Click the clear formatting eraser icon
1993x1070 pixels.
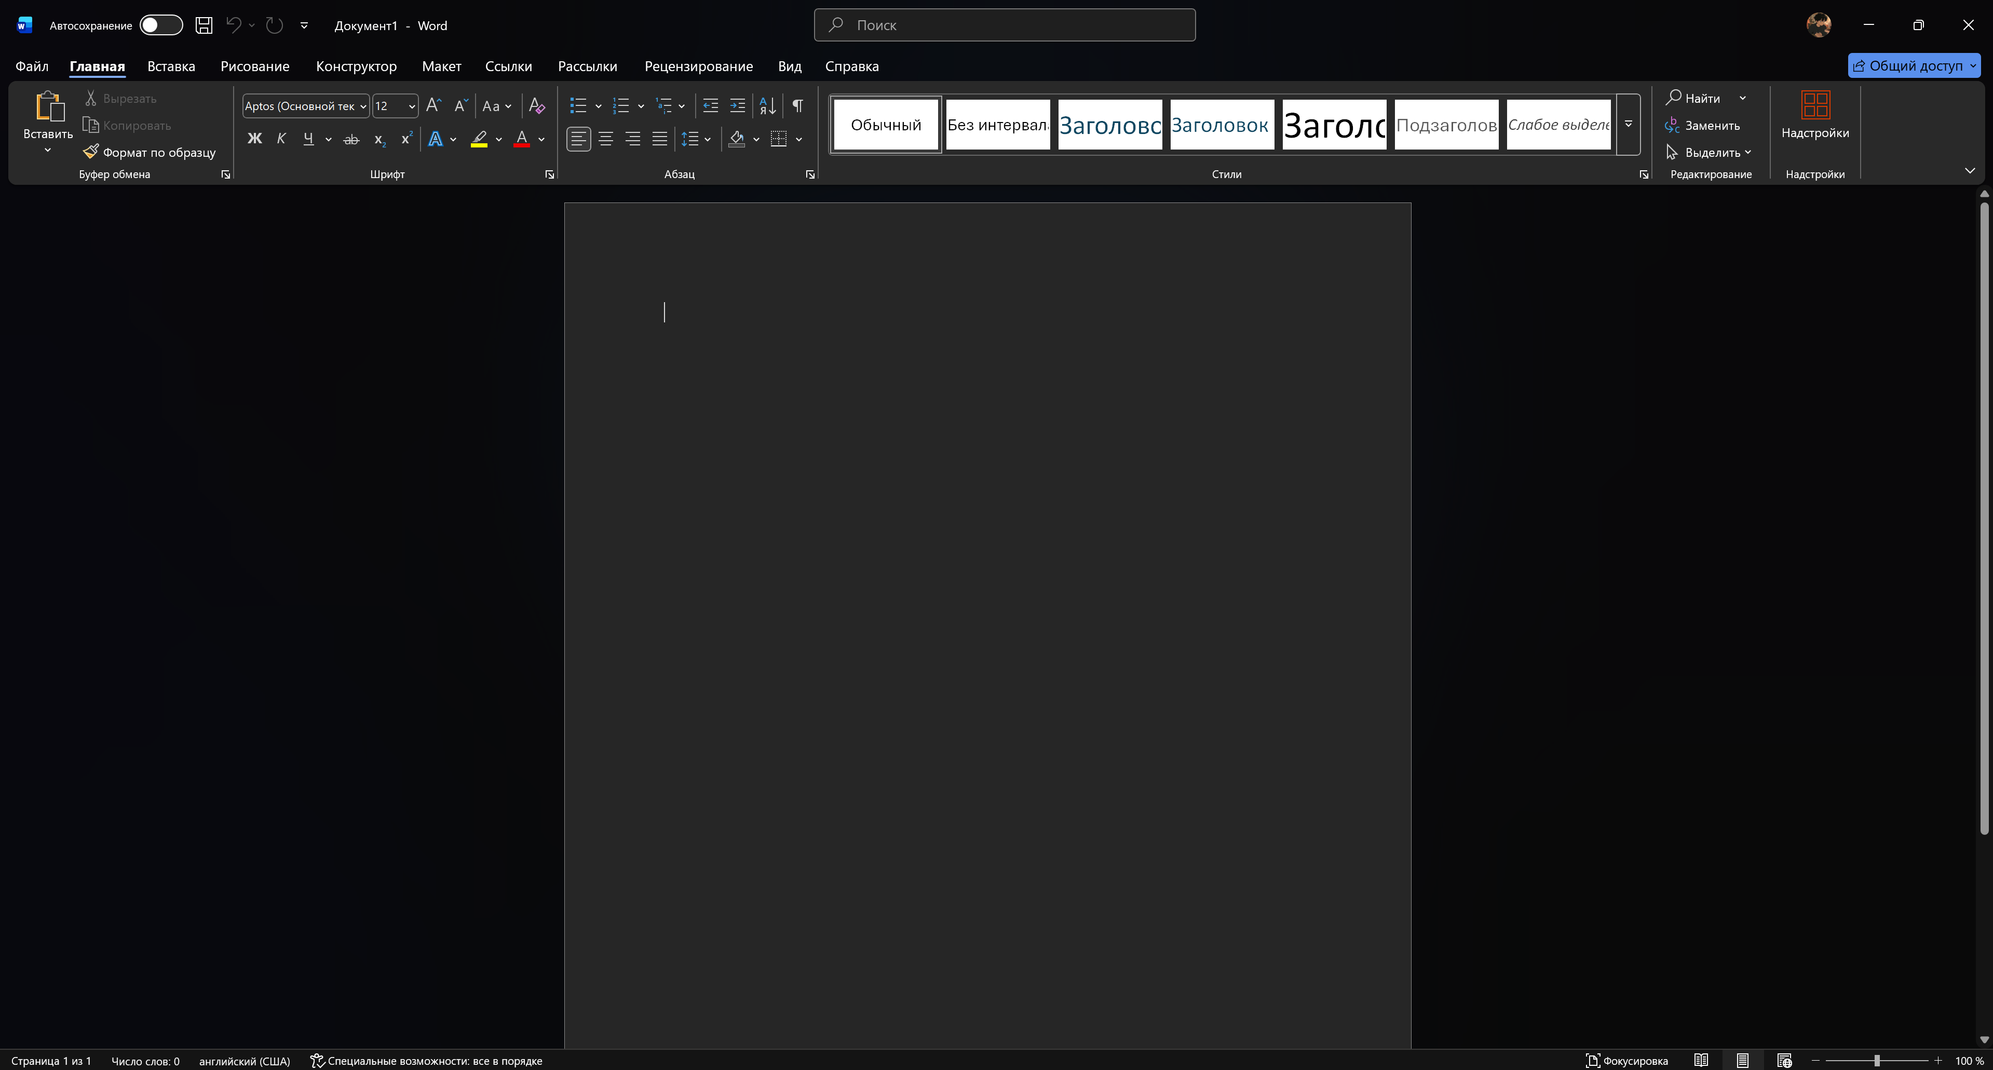pyautogui.click(x=536, y=106)
